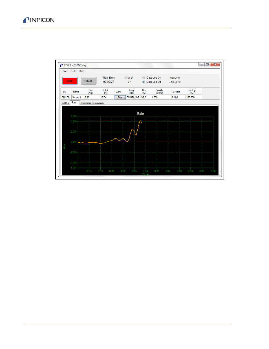Click the Tooling value 100.000 cell
The width and height of the screenshot is (269, 349).
[x=193, y=97]
